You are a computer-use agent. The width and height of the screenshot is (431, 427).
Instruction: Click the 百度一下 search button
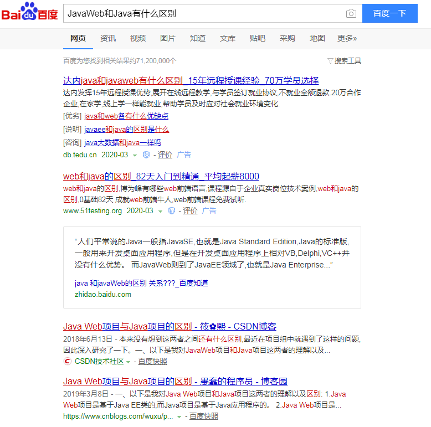(x=390, y=13)
